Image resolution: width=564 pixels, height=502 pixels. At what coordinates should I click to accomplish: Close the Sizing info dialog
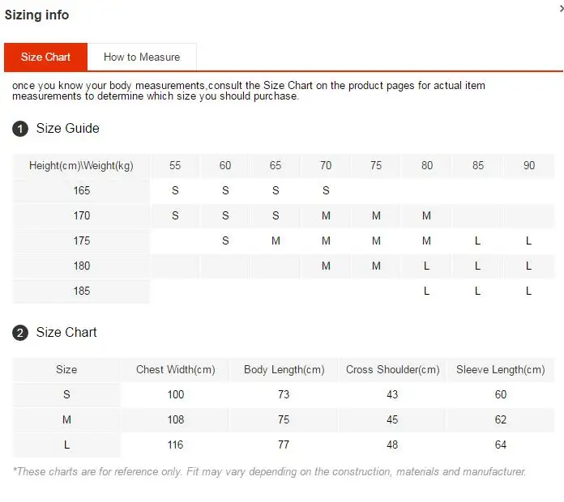pyautogui.click(x=562, y=8)
